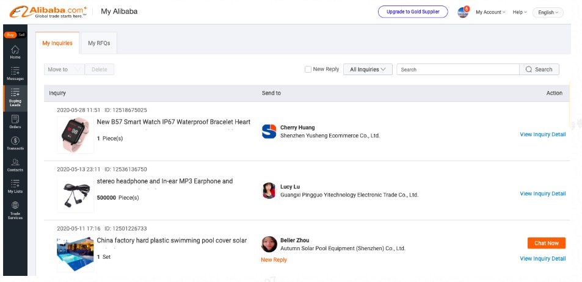Viewport: 582px width, 282px height.
Task: Click the account avatar with notification badge
Action: coord(464,12)
